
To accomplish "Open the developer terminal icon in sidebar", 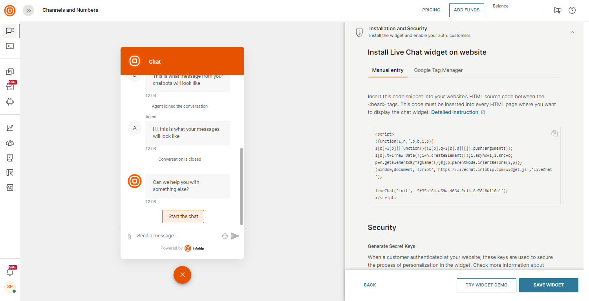I will (10, 46).
